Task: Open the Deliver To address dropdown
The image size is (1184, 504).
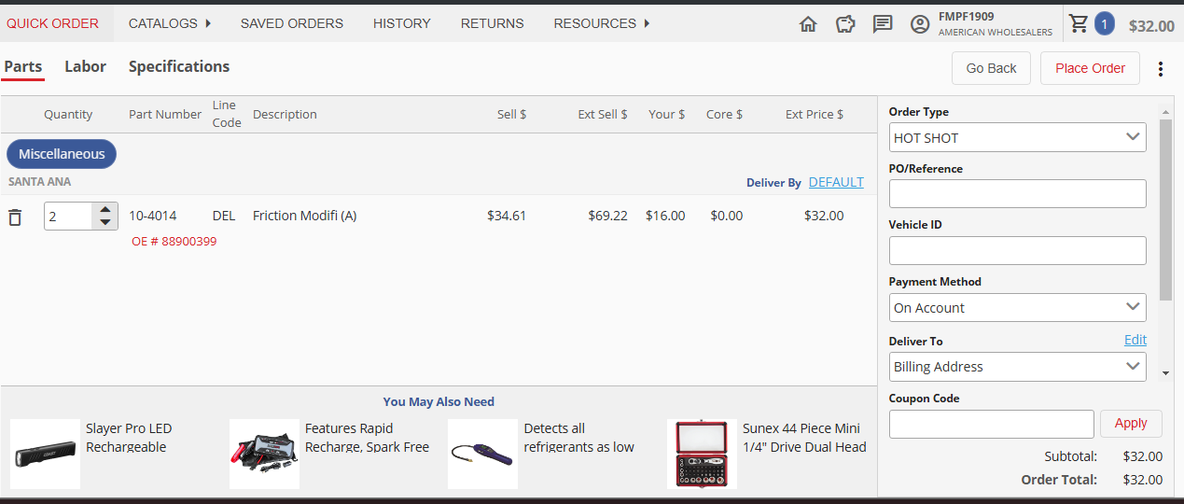Action: pyautogui.click(x=1018, y=367)
